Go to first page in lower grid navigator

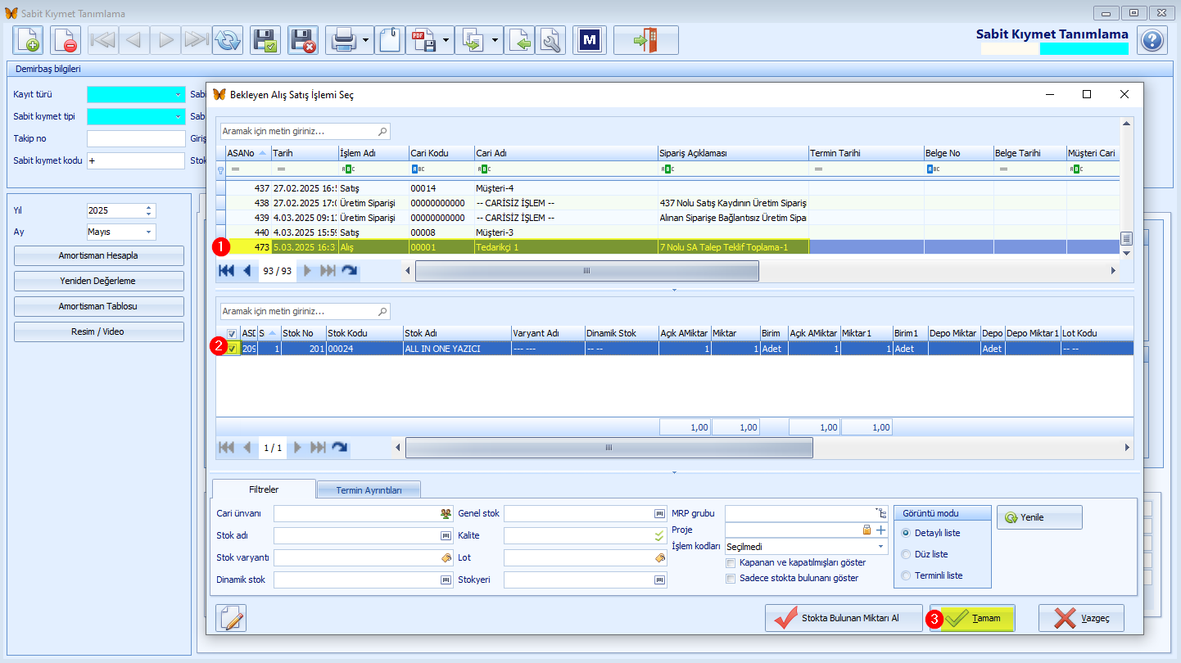click(226, 448)
